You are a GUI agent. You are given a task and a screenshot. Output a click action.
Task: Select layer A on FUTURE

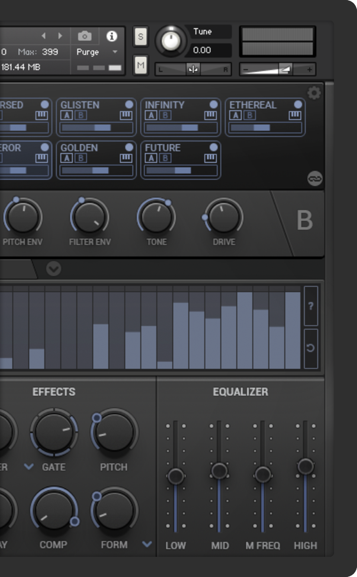pos(151,158)
